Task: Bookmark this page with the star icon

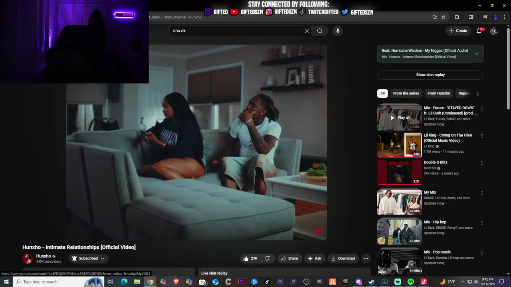Action: coord(443,17)
